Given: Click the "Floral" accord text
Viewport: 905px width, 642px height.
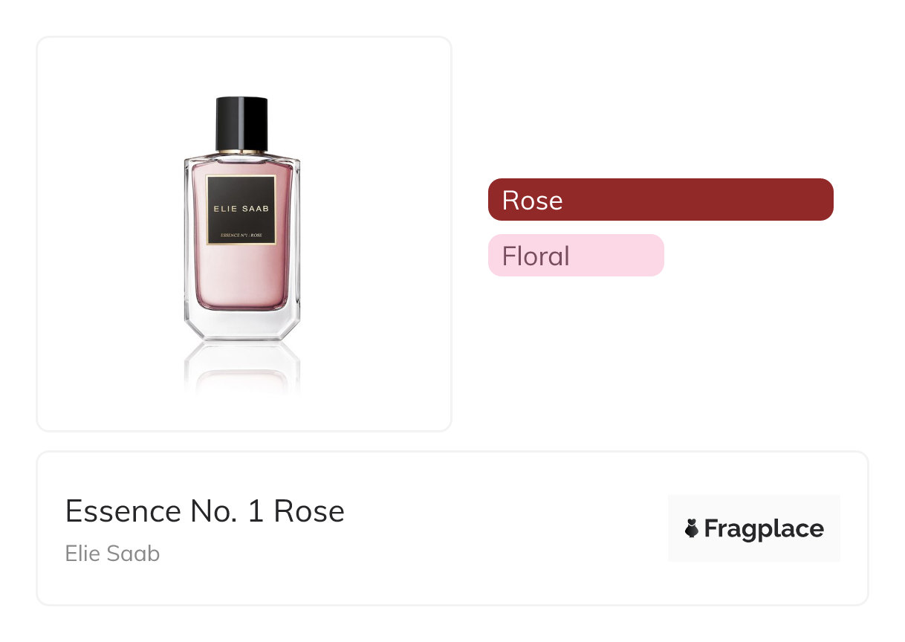Looking at the screenshot, I should click(536, 256).
